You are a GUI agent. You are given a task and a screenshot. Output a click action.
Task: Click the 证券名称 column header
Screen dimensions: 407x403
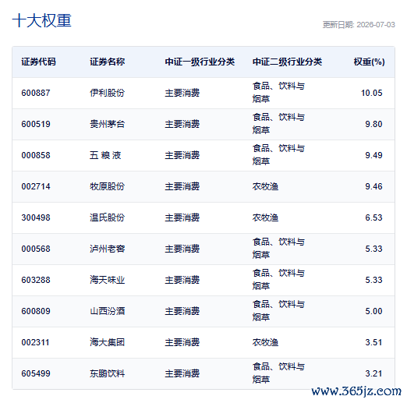[x=107, y=62]
